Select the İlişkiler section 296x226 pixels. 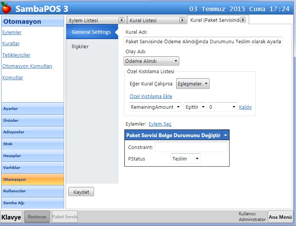[80, 46]
